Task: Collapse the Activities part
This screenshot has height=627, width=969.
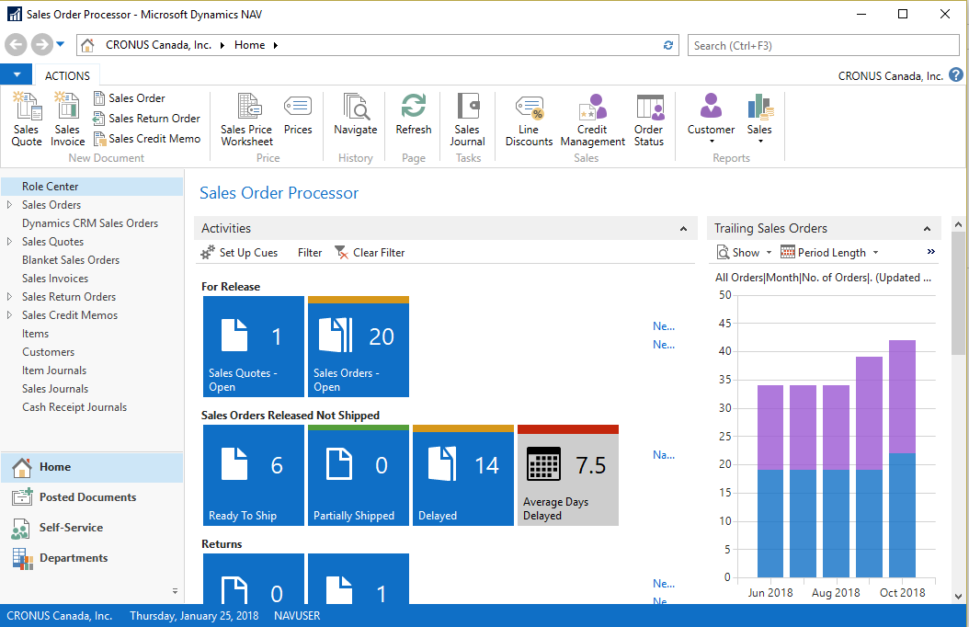Action: pyautogui.click(x=683, y=229)
